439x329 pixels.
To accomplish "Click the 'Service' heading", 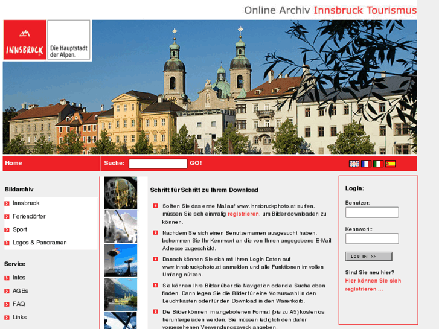I will [x=15, y=264].
